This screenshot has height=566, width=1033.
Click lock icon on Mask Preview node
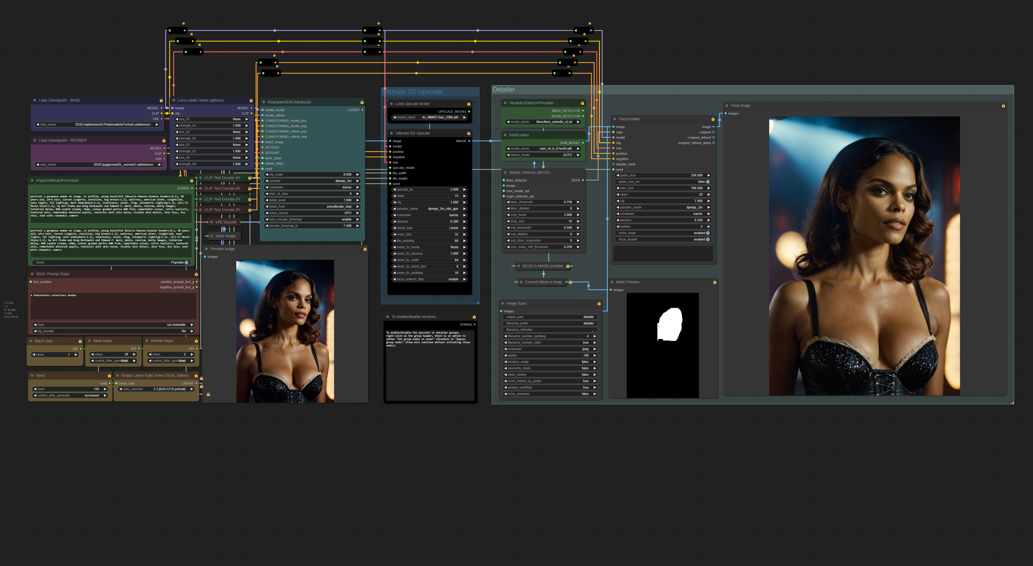(x=714, y=282)
